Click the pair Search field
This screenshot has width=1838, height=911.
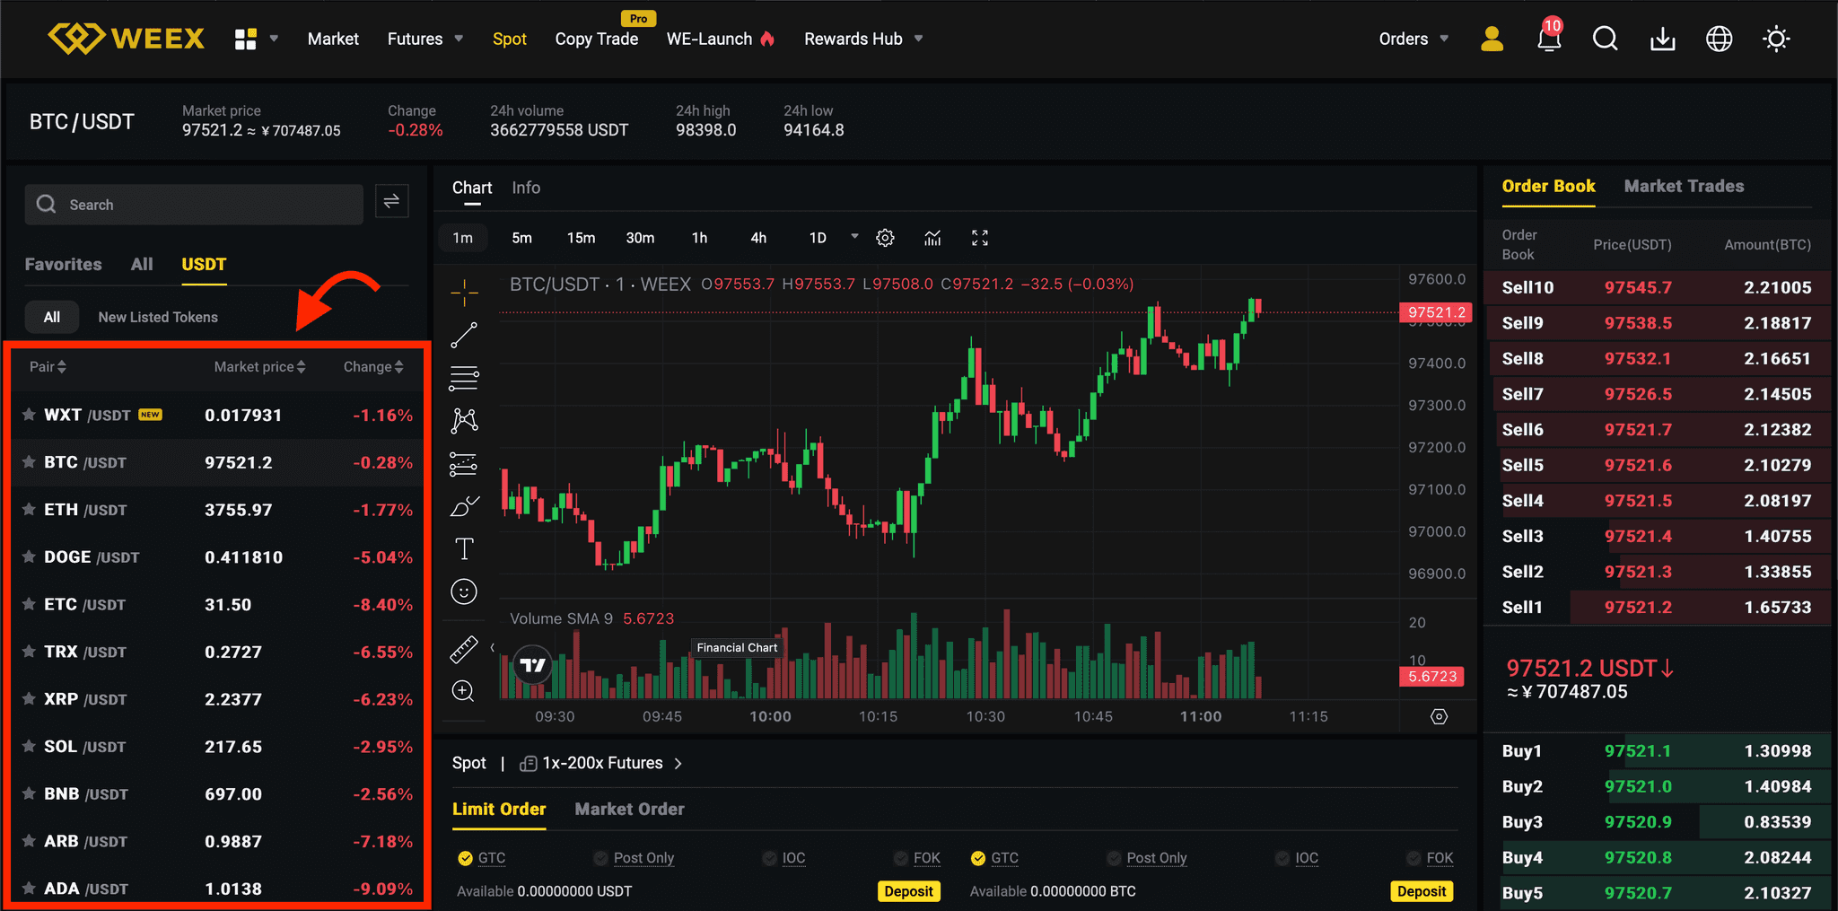tap(194, 205)
